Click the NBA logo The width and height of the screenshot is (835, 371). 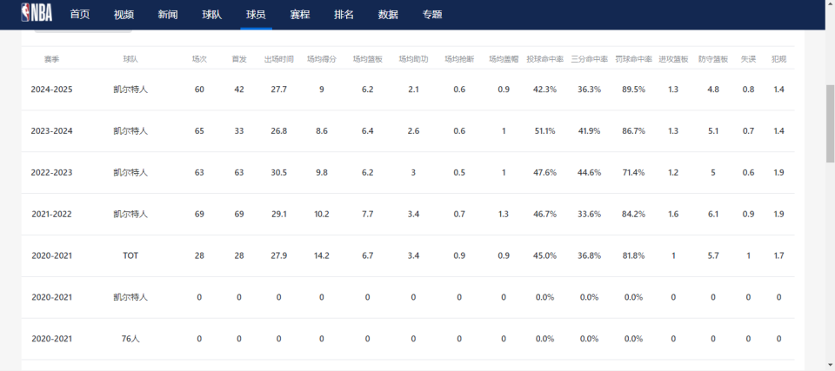point(37,13)
